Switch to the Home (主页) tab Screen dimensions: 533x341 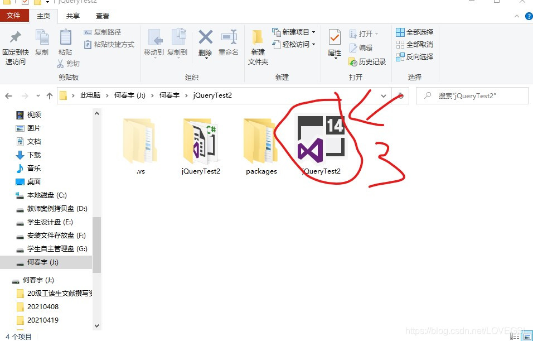click(43, 16)
